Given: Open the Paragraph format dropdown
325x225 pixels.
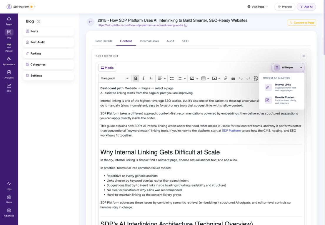Looking at the screenshot, I should click(x=115, y=78).
